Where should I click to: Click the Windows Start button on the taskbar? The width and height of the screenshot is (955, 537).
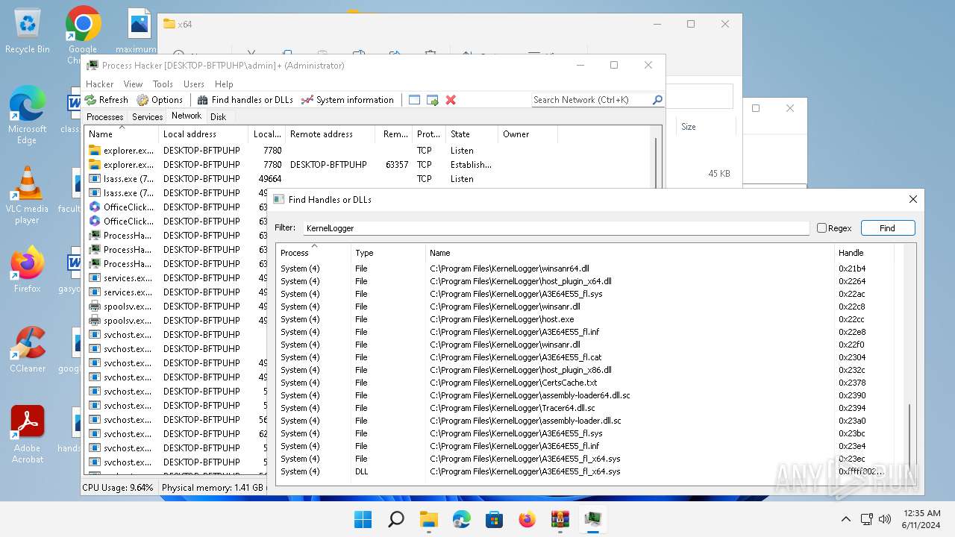(363, 519)
